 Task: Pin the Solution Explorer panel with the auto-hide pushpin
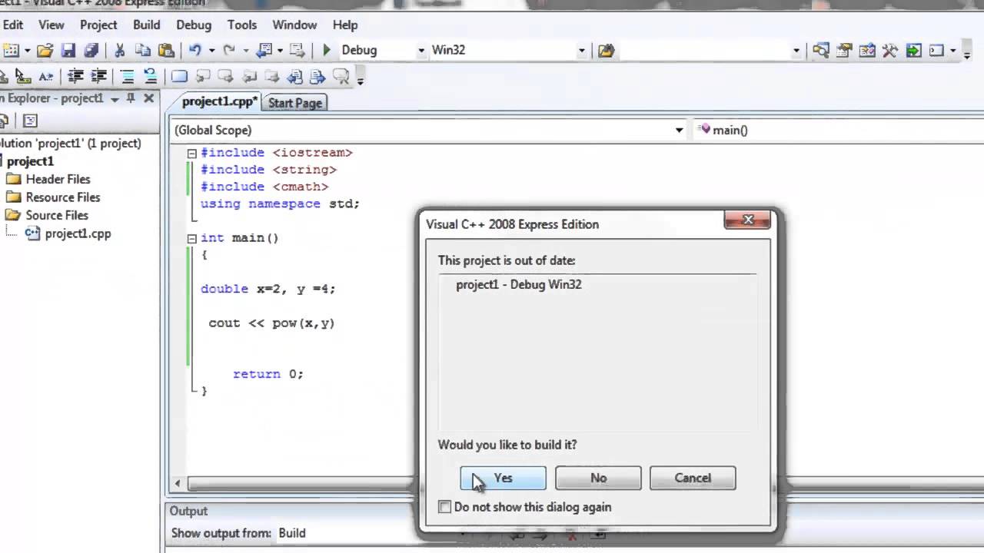(131, 98)
